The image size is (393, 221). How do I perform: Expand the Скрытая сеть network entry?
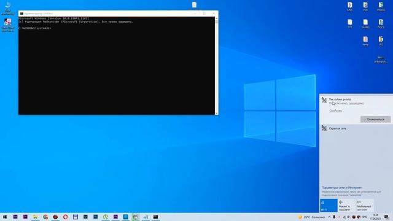[356, 128]
